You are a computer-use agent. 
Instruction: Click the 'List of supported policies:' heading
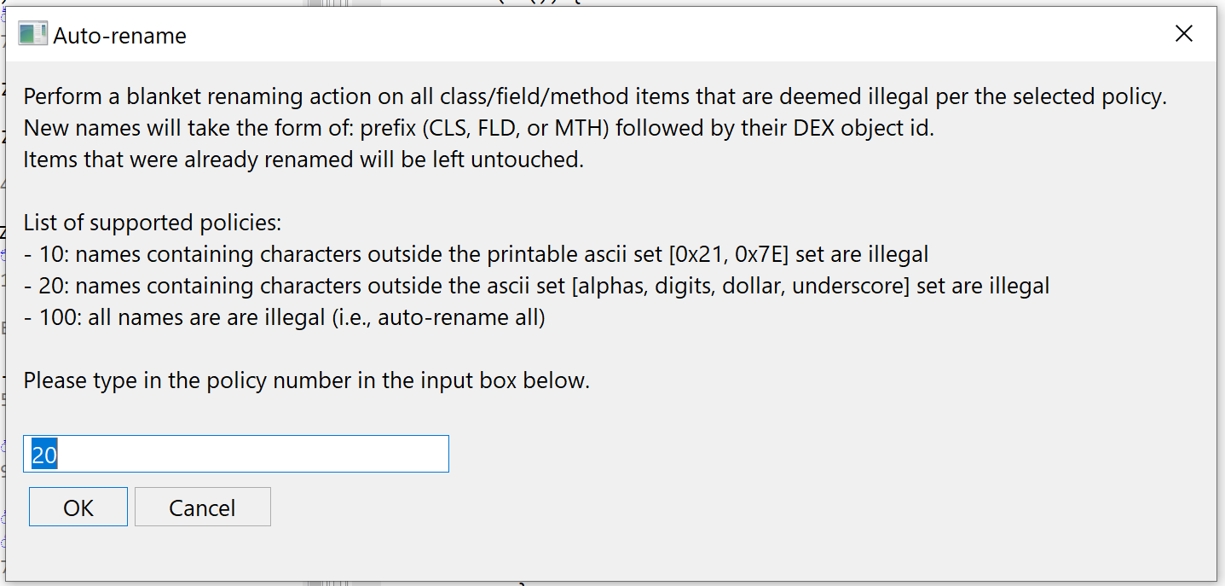(152, 223)
